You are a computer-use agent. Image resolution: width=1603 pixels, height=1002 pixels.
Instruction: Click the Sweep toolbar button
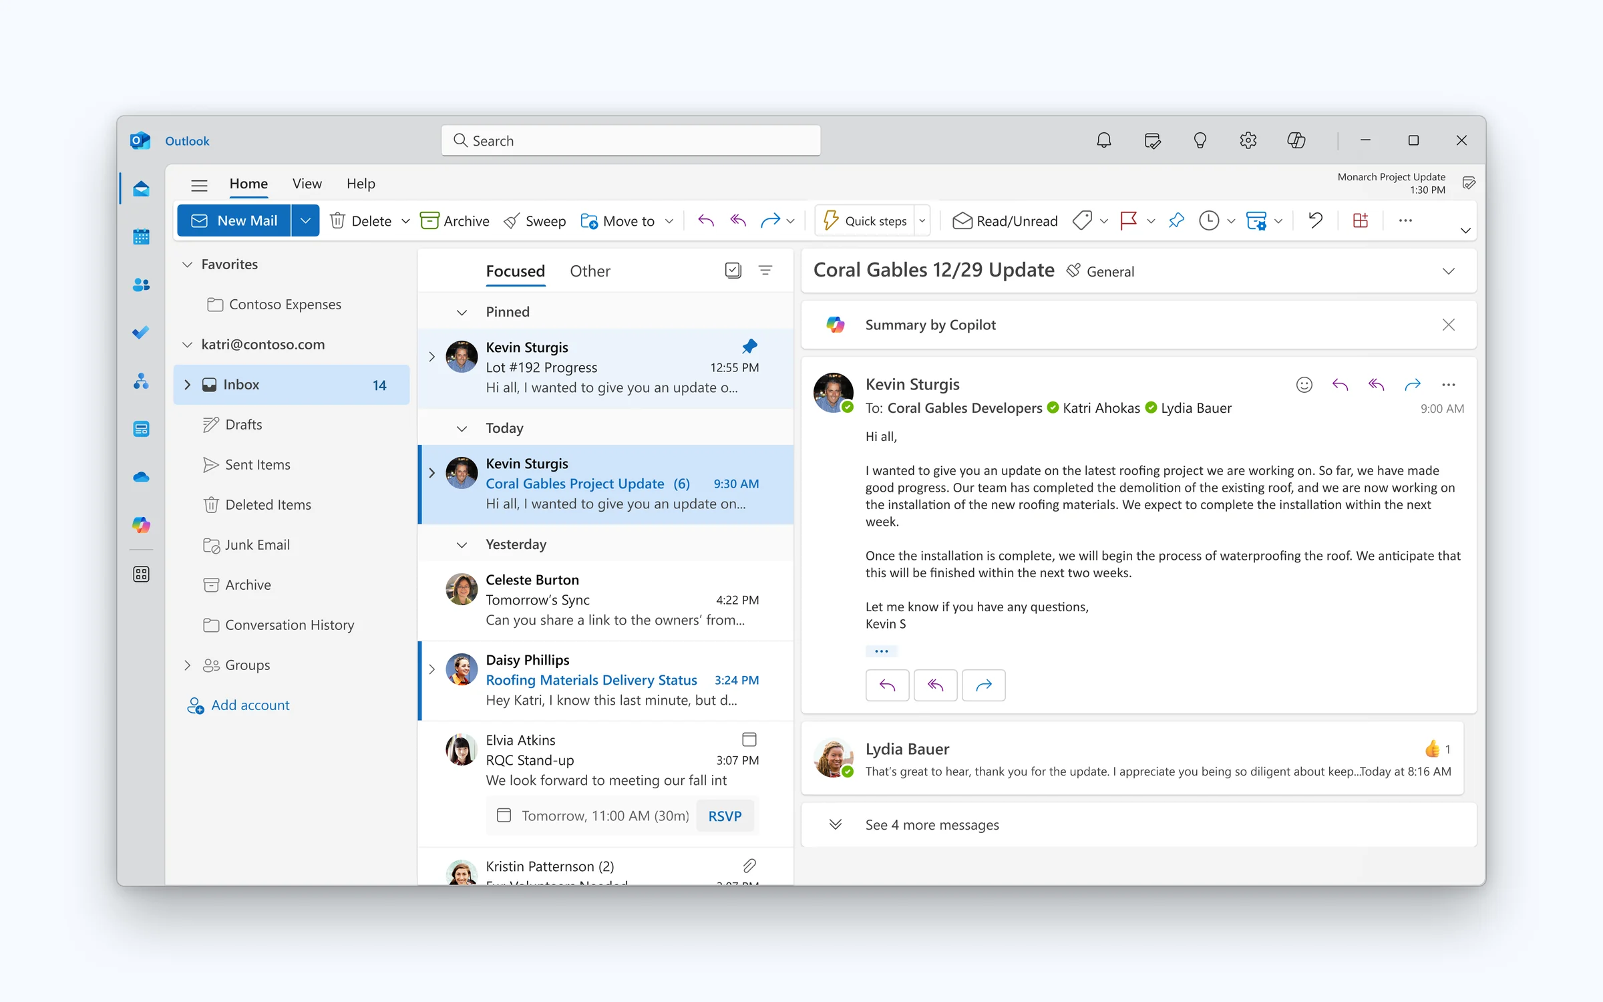coord(535,221)
